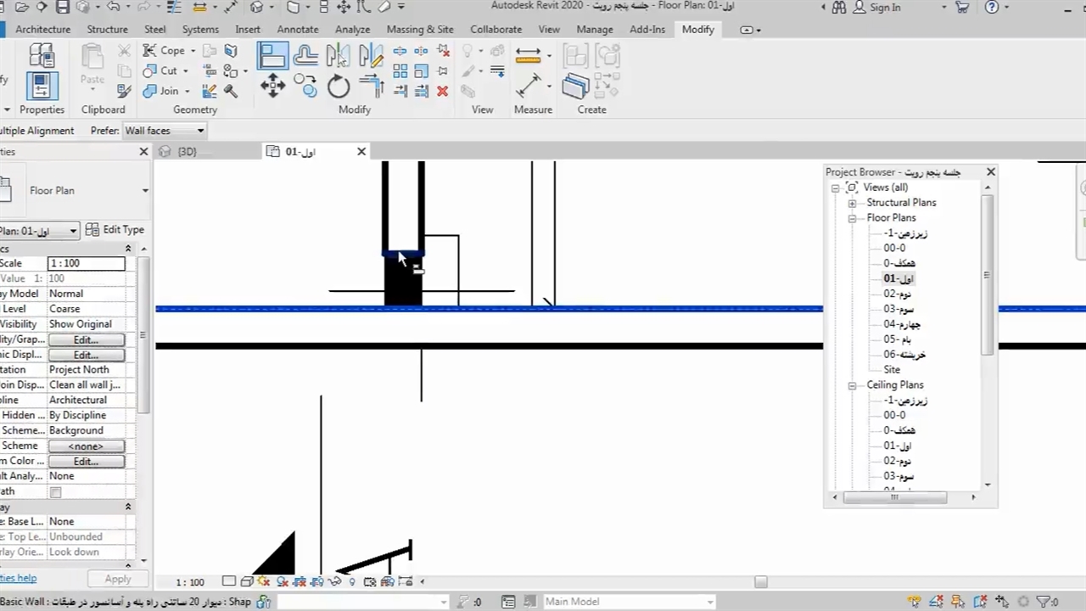Collapse the Floor Plans tree node
This screenshot has height=611, width=1086.
[852, 218]
